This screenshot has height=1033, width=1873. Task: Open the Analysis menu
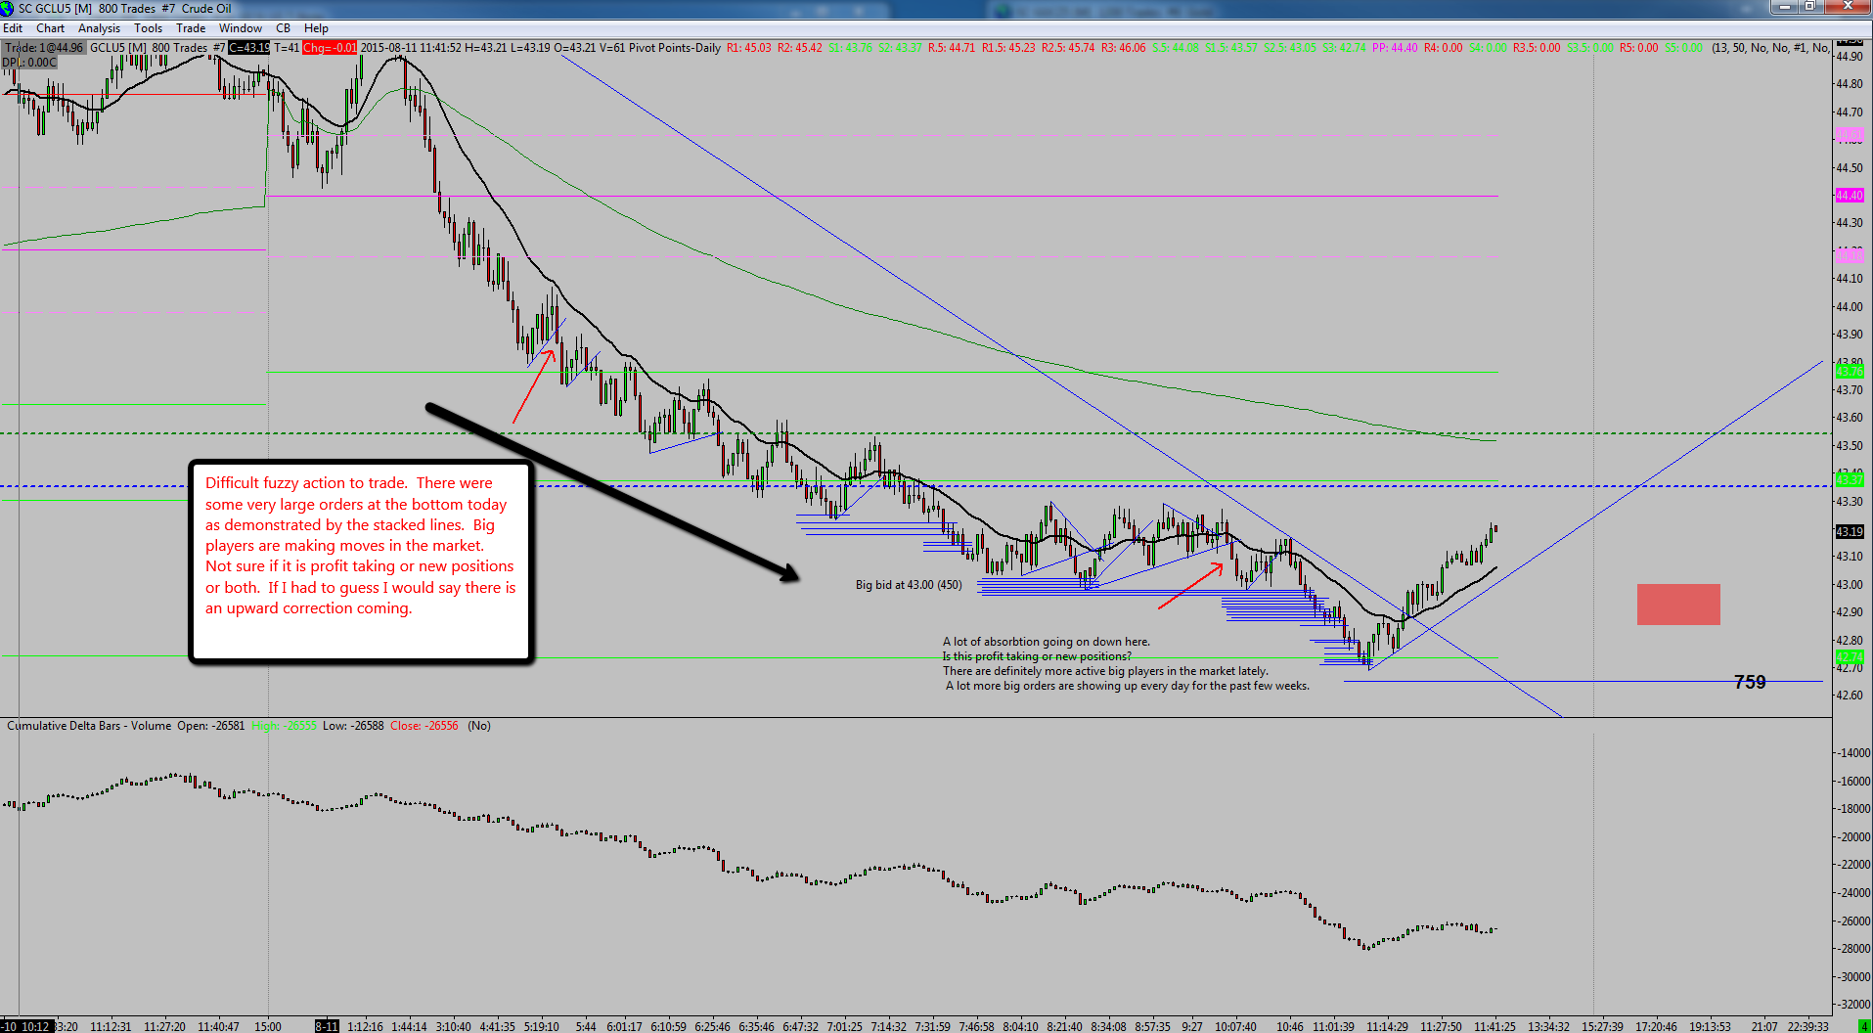click(x=99, y=28)
